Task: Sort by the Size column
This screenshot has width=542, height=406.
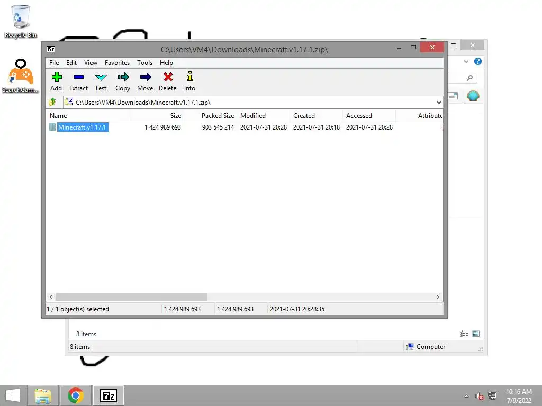Action: (157, 116)
